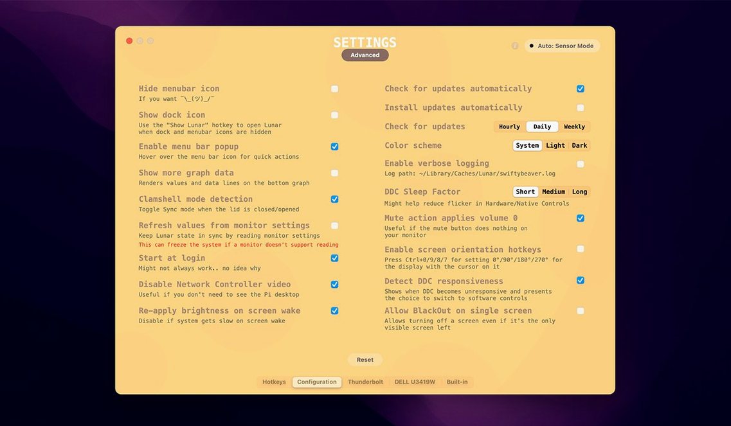Toggle Disable Network Controller video
This screenshot has width=731, height=426.
[x=335, y=284]
